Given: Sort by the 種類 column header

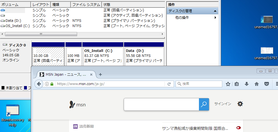Looking at the screenshot, I should [x=61, y=5].
